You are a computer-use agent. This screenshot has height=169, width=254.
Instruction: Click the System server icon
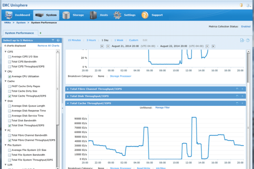pyautogui.click(x=40, y=15)
